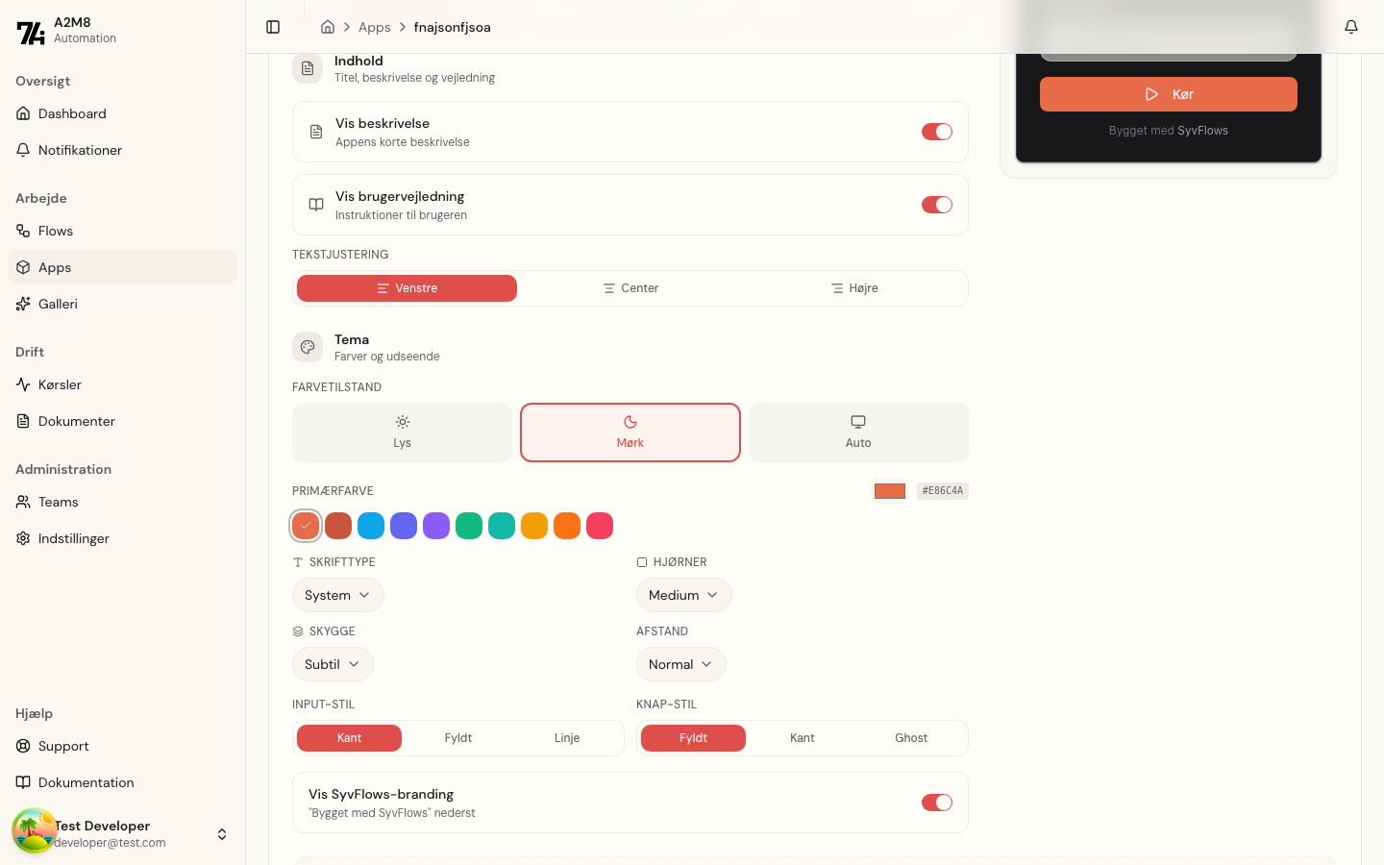
Task: Open the Afstand Normal dropdown
Action: pos(680,664)
